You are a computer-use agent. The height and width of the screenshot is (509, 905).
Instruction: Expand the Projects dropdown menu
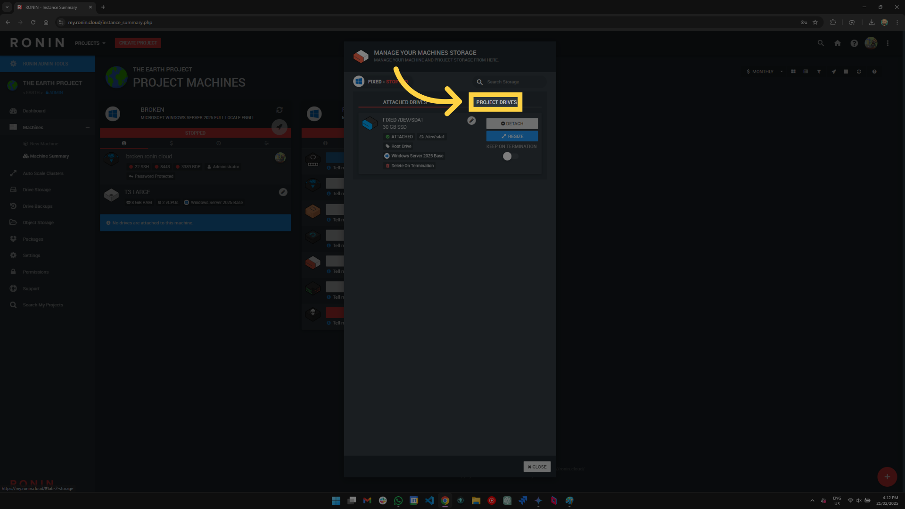tap(90, 43)
